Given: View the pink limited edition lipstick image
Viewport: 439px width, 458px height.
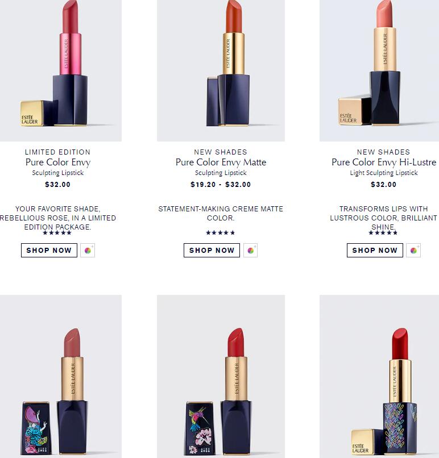Looking at the screenshot, I should coord(61,70).
